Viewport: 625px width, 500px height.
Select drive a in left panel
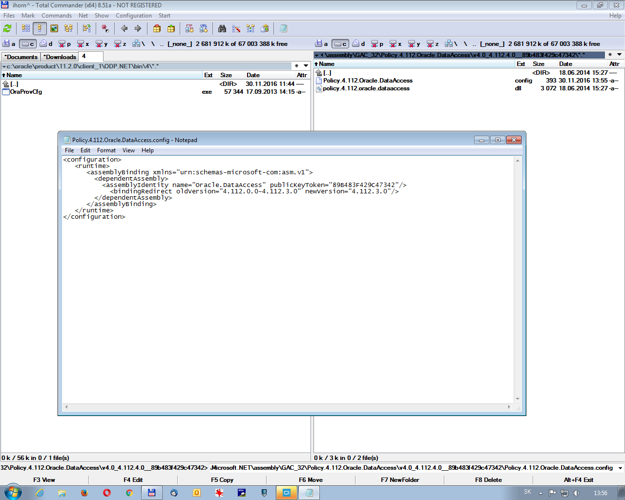click(9, 44)
